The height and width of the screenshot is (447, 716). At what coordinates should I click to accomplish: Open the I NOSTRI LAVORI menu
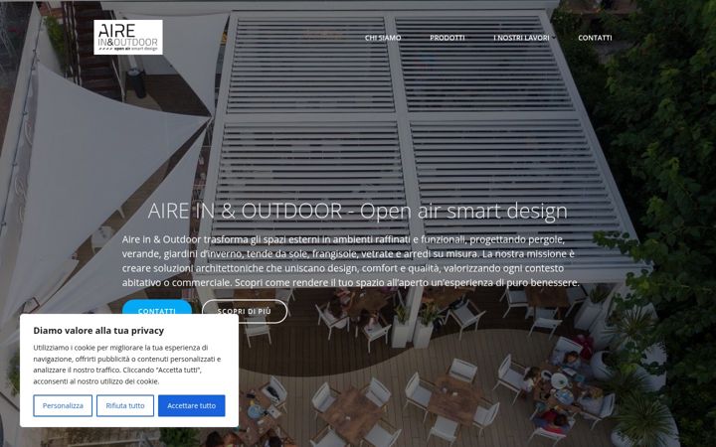pos(521,38)
